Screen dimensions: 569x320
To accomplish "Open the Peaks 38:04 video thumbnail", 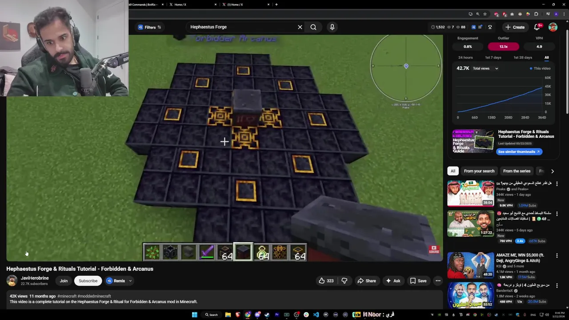I will pyautogui.click(x=470, y=193).
